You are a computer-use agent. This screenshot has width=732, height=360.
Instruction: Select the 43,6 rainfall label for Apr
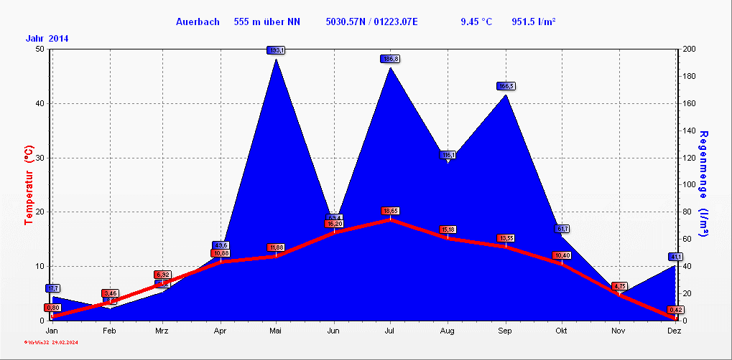point(220,245)
